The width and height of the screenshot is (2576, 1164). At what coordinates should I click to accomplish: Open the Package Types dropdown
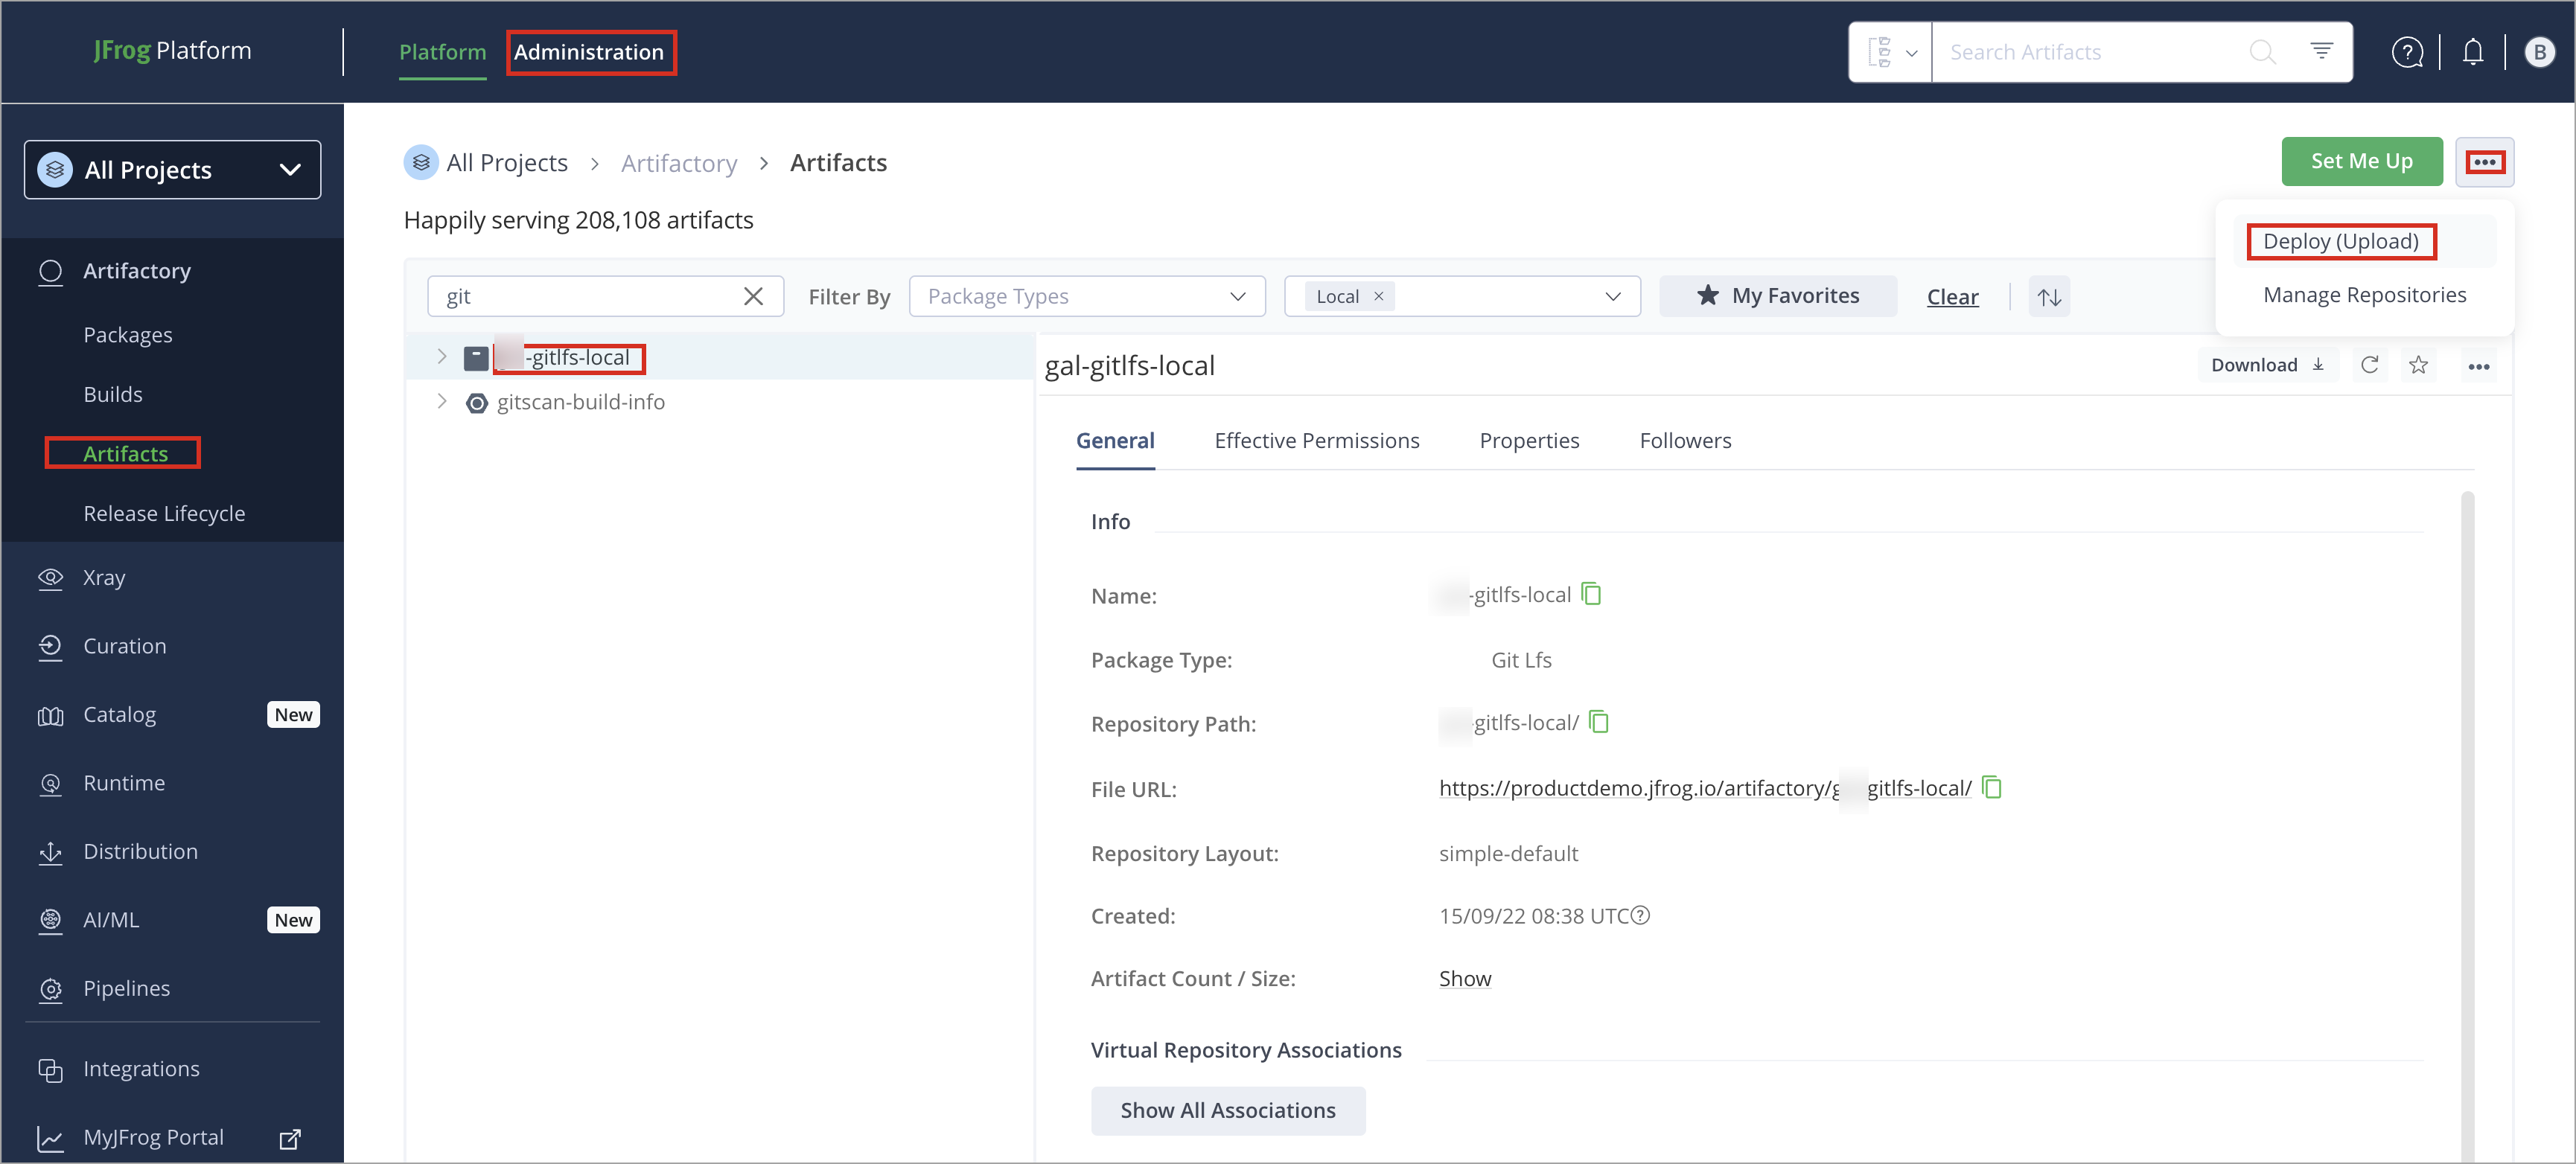[x=1087, y=296]
